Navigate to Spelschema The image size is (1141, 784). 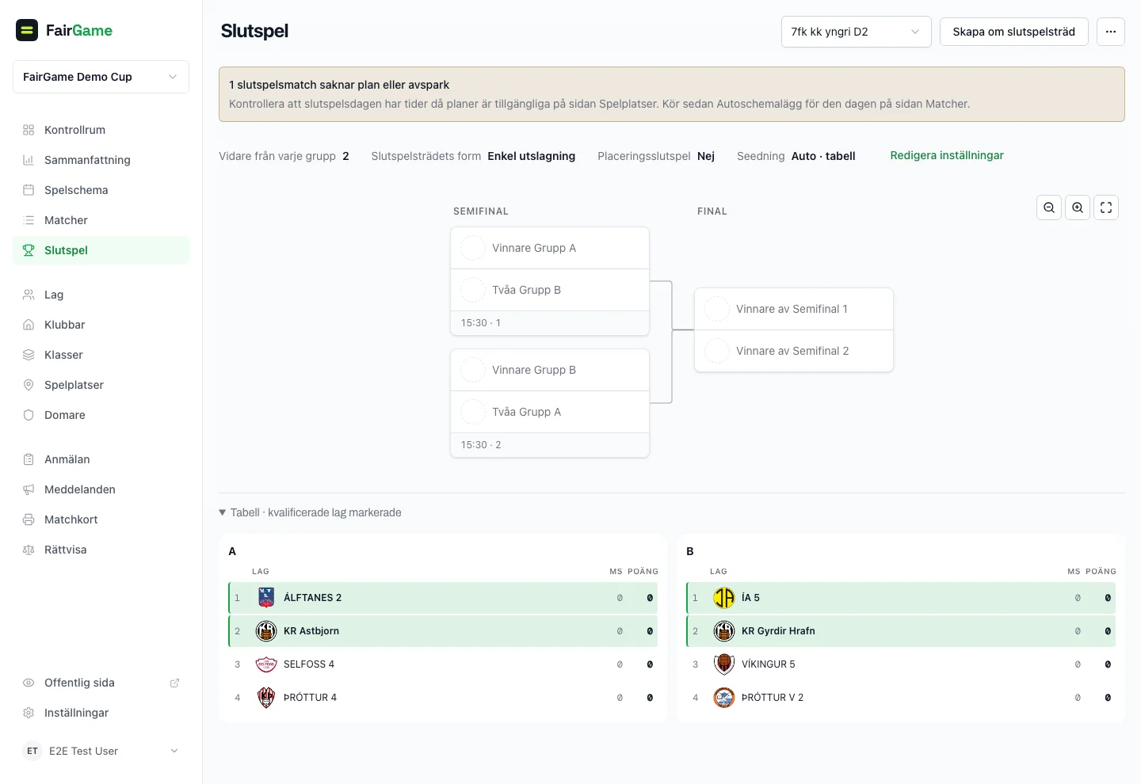pos(101,190)
